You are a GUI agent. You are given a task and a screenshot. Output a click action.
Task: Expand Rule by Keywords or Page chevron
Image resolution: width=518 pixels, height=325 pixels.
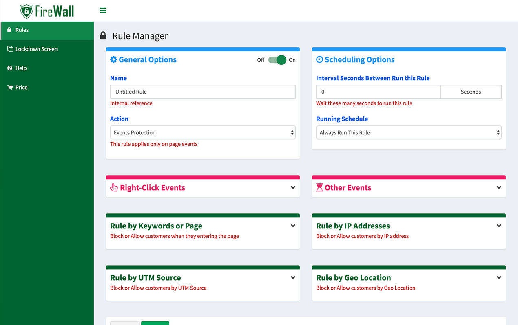tap(293, 226)
